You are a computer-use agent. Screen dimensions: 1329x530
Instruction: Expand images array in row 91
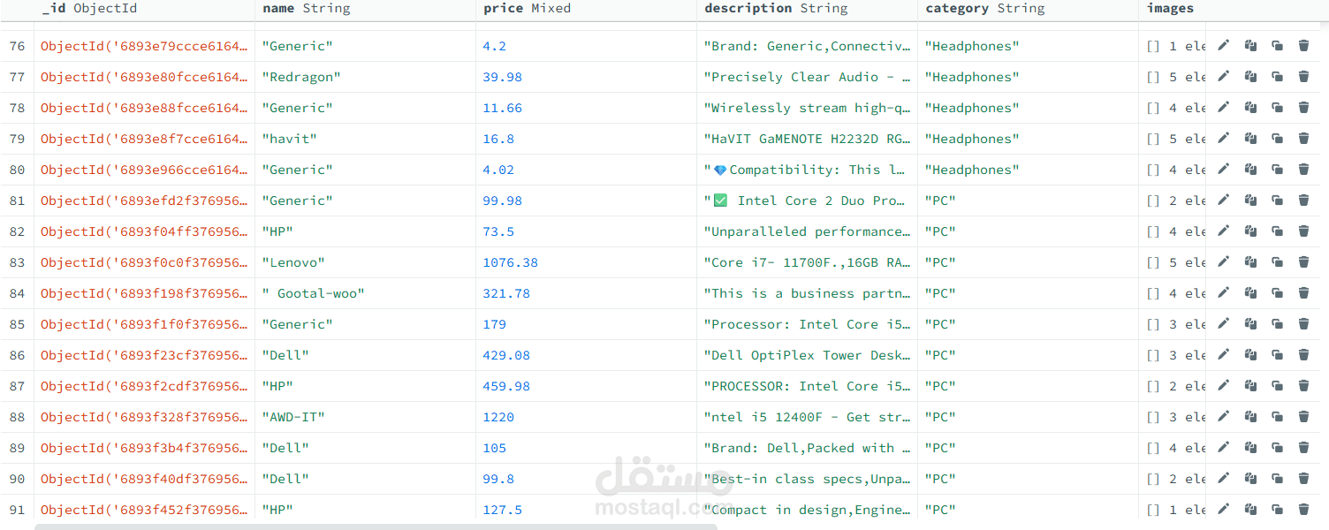[x=1175, y=510]
